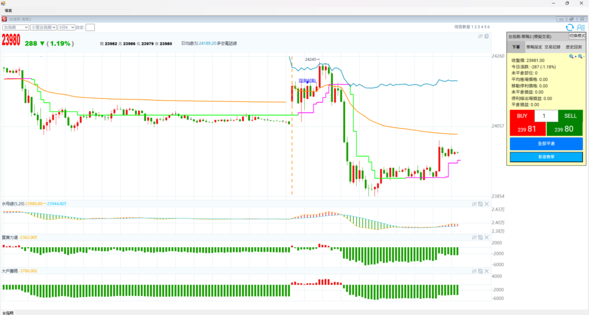Select the 歷史回測 tab
The width and height of the screenshot is (589, 315).
tap(573, 48)
